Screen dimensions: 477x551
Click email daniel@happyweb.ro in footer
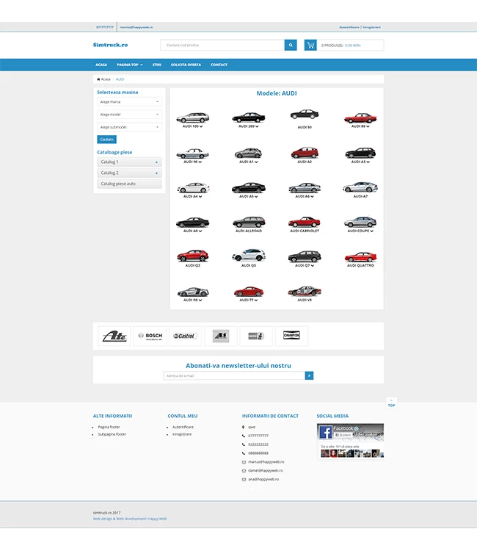point(266,470)
